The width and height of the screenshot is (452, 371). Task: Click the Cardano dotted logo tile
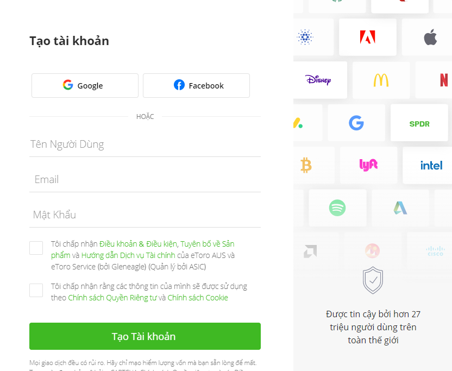tap(313, 37)
